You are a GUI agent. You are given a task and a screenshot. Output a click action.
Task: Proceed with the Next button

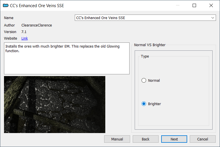[174, 139]
